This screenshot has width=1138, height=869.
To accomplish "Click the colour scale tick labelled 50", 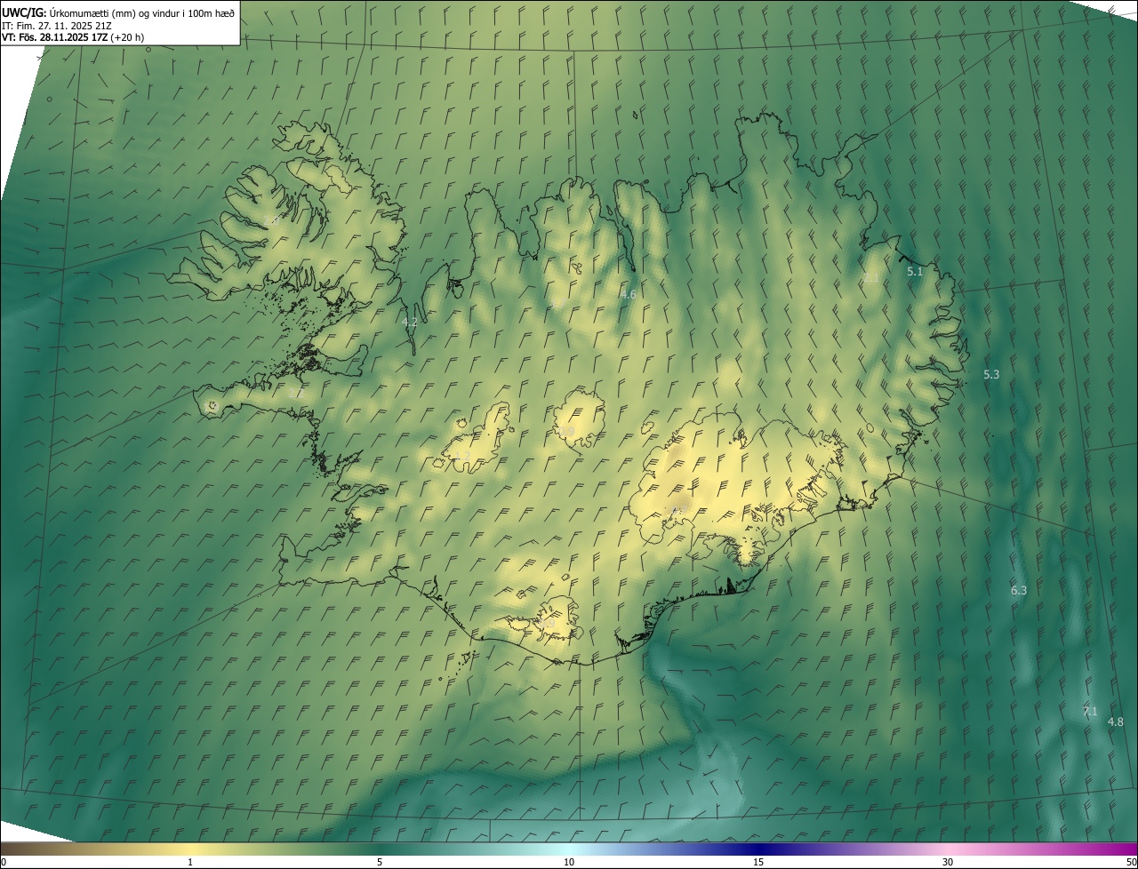I will pyautogui.click(x=1131, y=862).
